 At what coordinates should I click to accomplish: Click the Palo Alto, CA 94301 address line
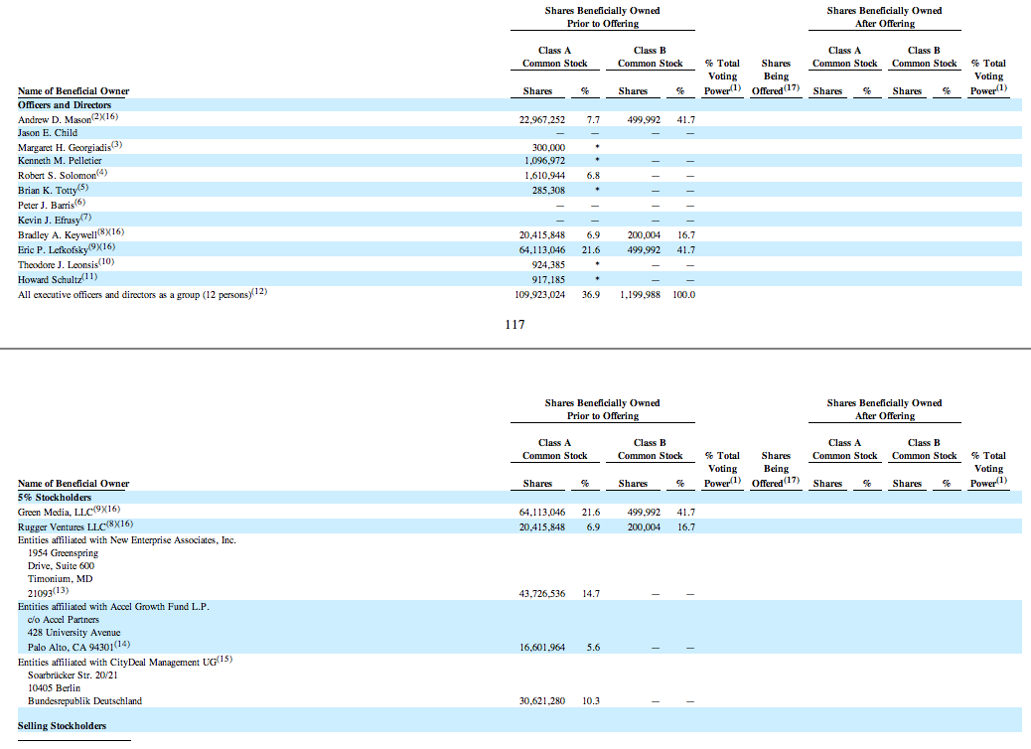pos(70,648)
